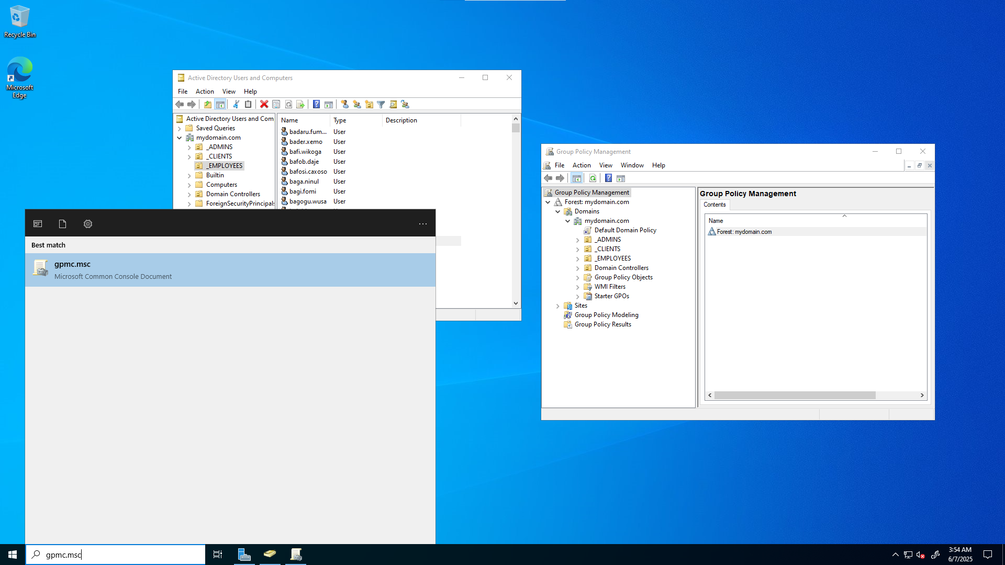Screen dimensions: 1005x565
Task: Open gpmc.msc best match result
Action: tap(230, 270)
